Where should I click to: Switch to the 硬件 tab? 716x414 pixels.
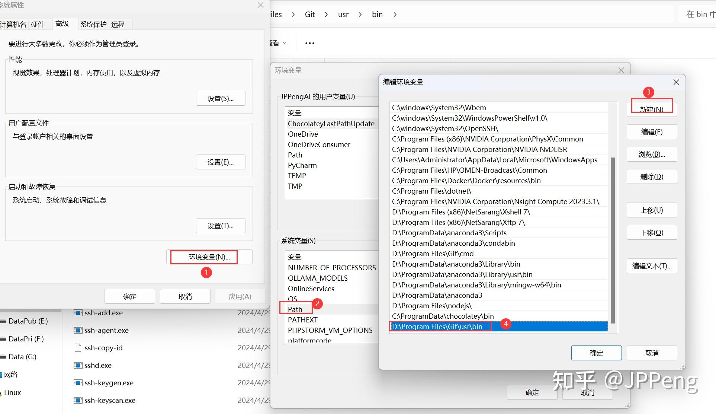38,24
